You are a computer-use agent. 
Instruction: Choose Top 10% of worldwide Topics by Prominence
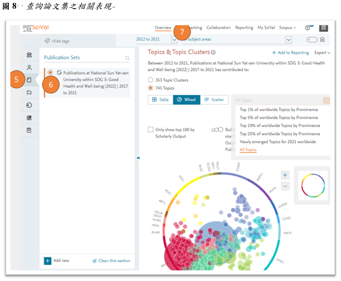click(x=280, y=126)
